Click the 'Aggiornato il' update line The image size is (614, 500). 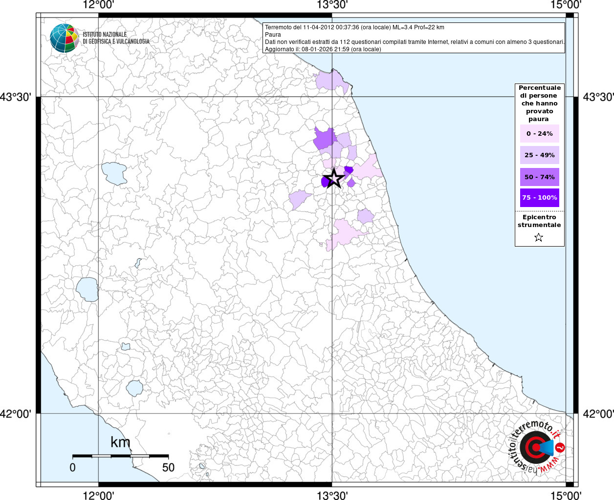[x=323, y=49]
